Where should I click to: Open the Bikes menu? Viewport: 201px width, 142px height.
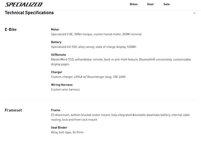tap(133, 4)
